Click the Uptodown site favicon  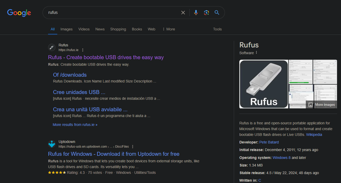(x=52, y=144)
